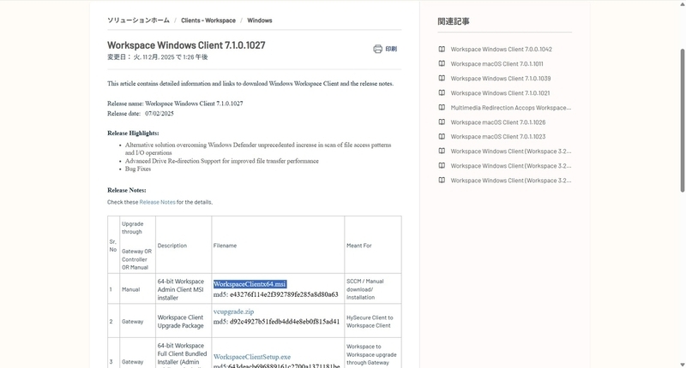Open Workspace Windows Client 7.1.0.1039 article
This screenshot has width=686, height=368.
point(501,79)
